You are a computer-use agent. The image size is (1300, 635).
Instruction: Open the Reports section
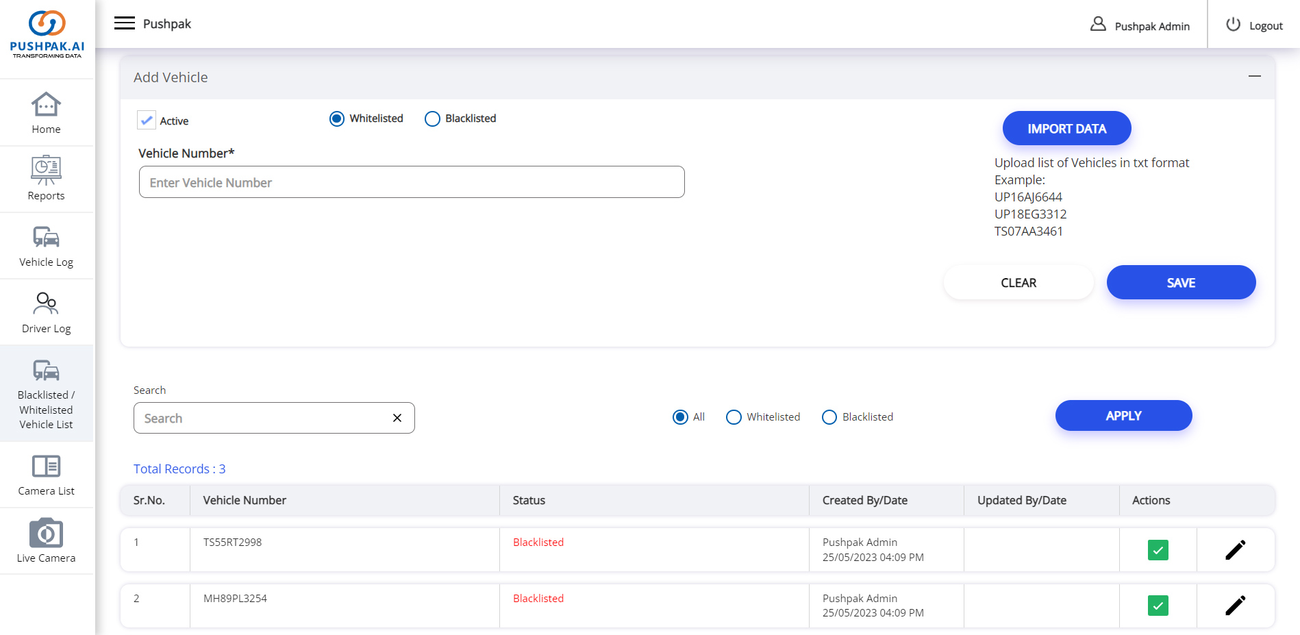pyautogui.click(x=46, y=179)
